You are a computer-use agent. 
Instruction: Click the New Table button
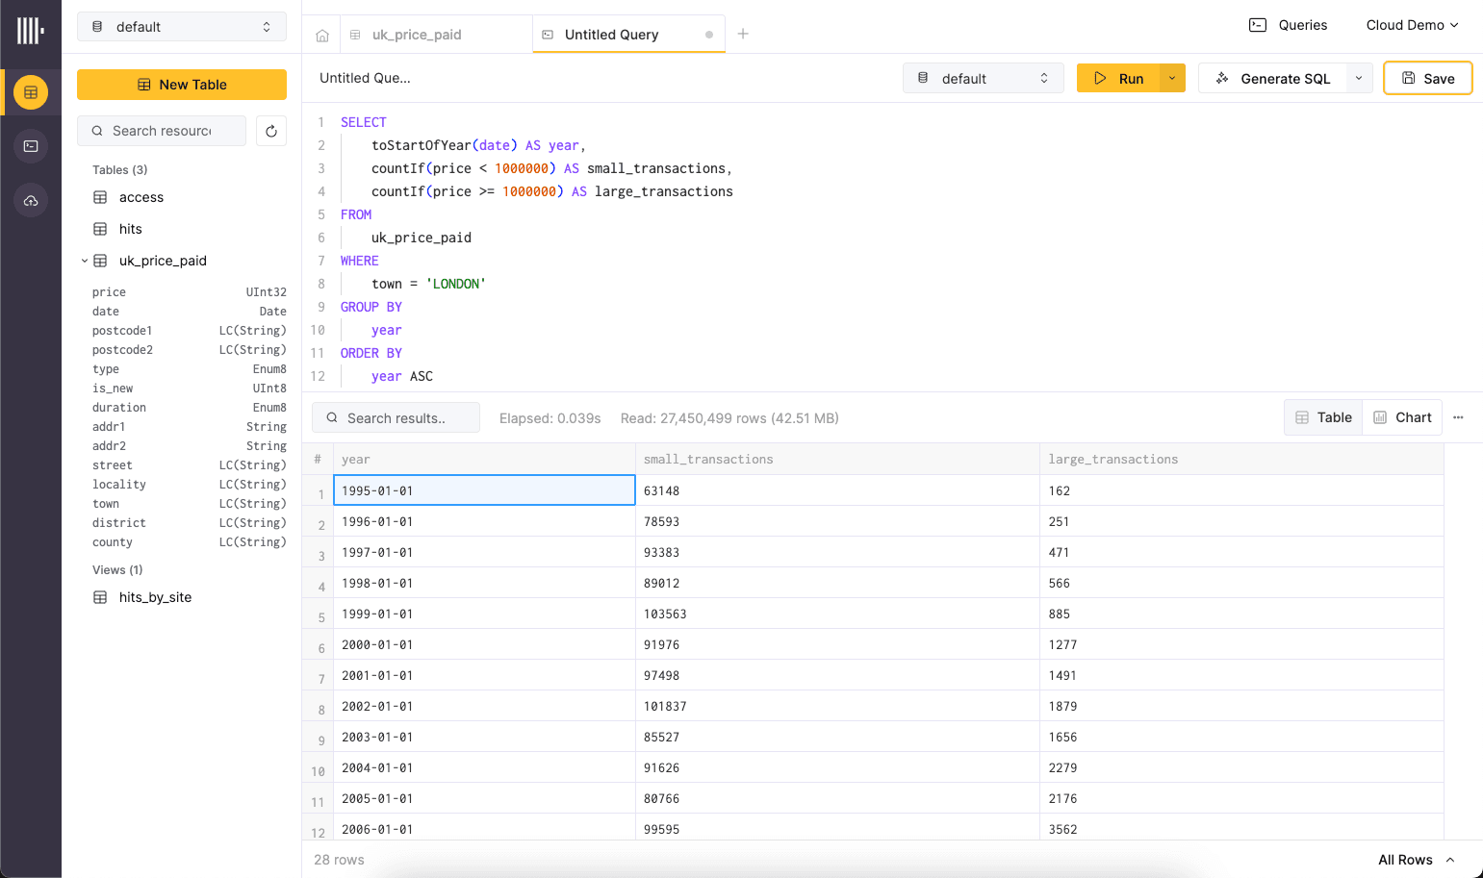pos(182,85)
